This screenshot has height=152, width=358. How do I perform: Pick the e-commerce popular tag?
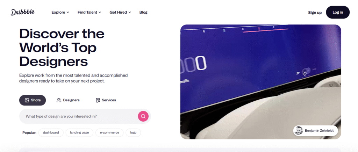point(109,132)
